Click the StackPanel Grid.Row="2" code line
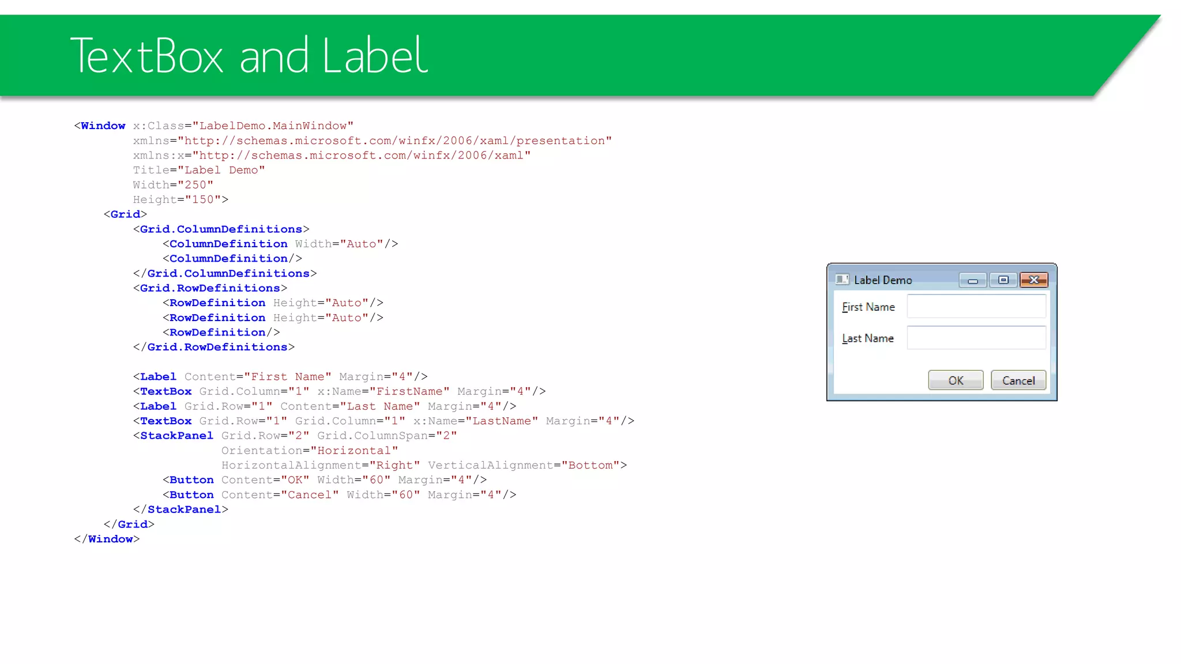Viewport: 1181px width, 664px height. click(295, 436)
